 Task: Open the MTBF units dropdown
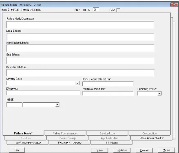(x=57, y=105)
